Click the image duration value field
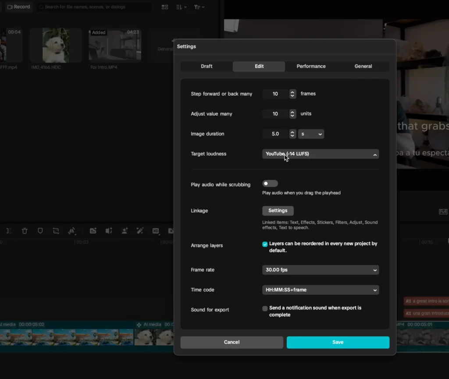The image size is (449, 379). click(275, 134)
